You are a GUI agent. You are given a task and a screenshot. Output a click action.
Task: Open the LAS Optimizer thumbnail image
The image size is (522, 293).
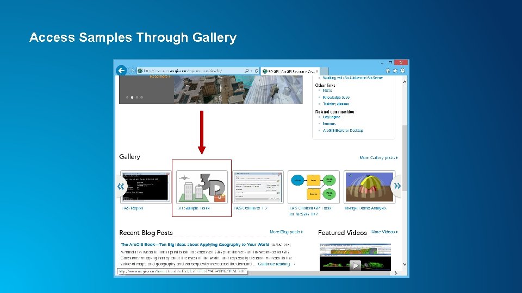258,187
